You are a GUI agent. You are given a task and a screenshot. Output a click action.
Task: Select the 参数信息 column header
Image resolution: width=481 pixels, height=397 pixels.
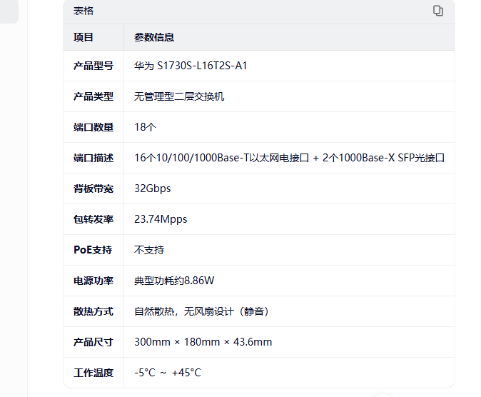(x=154, y=37)
